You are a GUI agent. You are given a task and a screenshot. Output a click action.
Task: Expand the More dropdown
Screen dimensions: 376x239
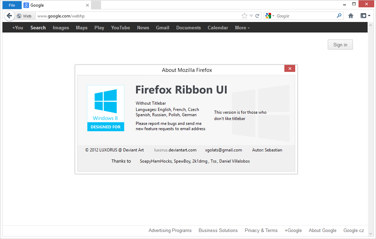(x=242, y=28)
